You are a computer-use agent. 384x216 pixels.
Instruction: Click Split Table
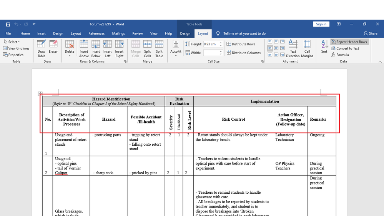click(159, 49)
